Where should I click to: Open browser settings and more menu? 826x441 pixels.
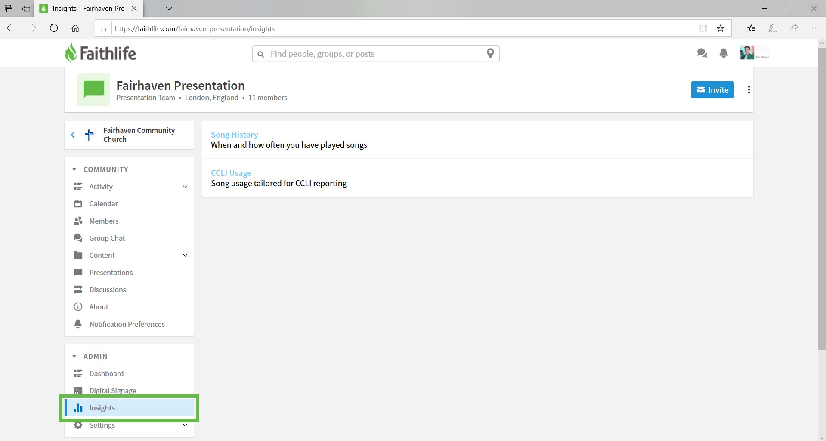click(815, 28)
